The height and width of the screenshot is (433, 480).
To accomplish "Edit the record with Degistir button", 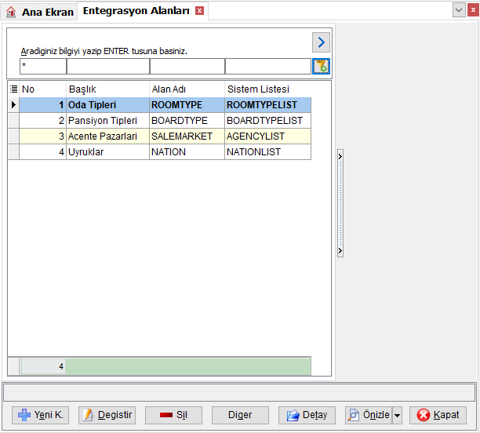I will pyautogui.click(x=107, y=415).
